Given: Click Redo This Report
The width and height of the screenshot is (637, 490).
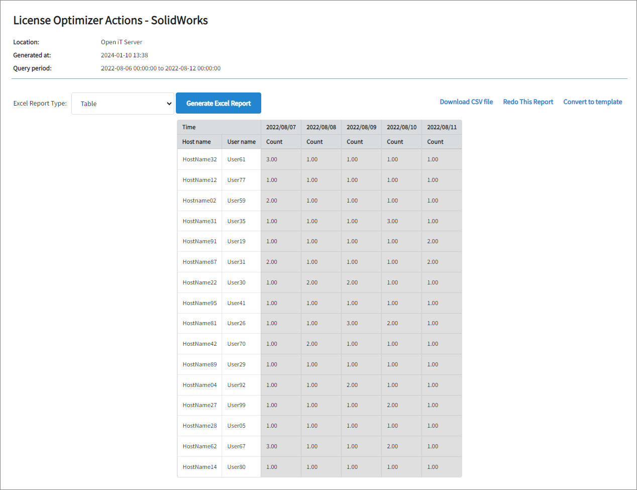Looking at the screenshot, I should pyautogui.click(x=528, y=102).
